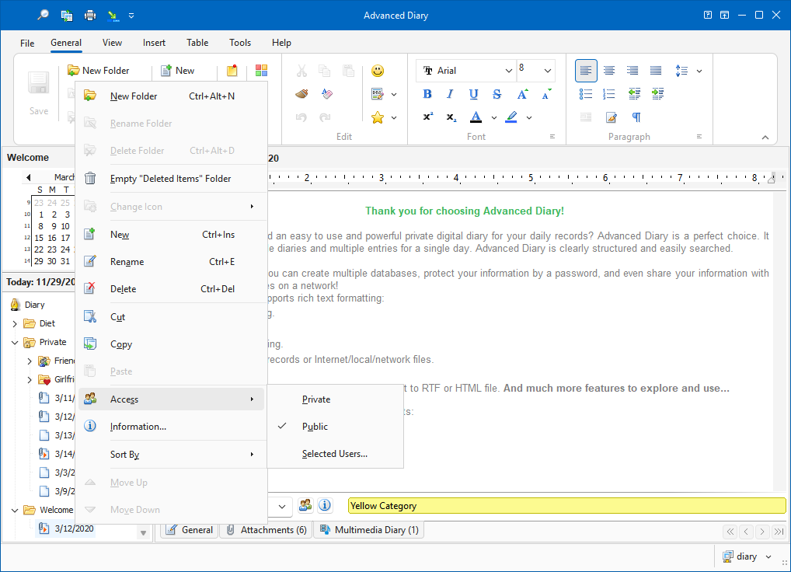Screen dimensions: 791x572
Task: Click the format painter brush icon
Action: tap(301, 94)
